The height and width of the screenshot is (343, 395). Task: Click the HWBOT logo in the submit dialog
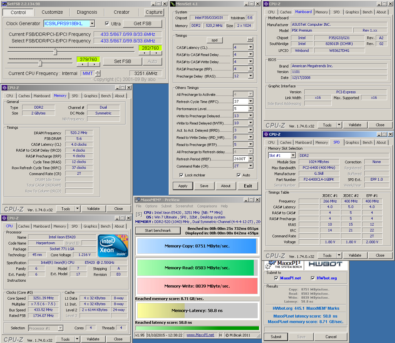tap(325, 264)
